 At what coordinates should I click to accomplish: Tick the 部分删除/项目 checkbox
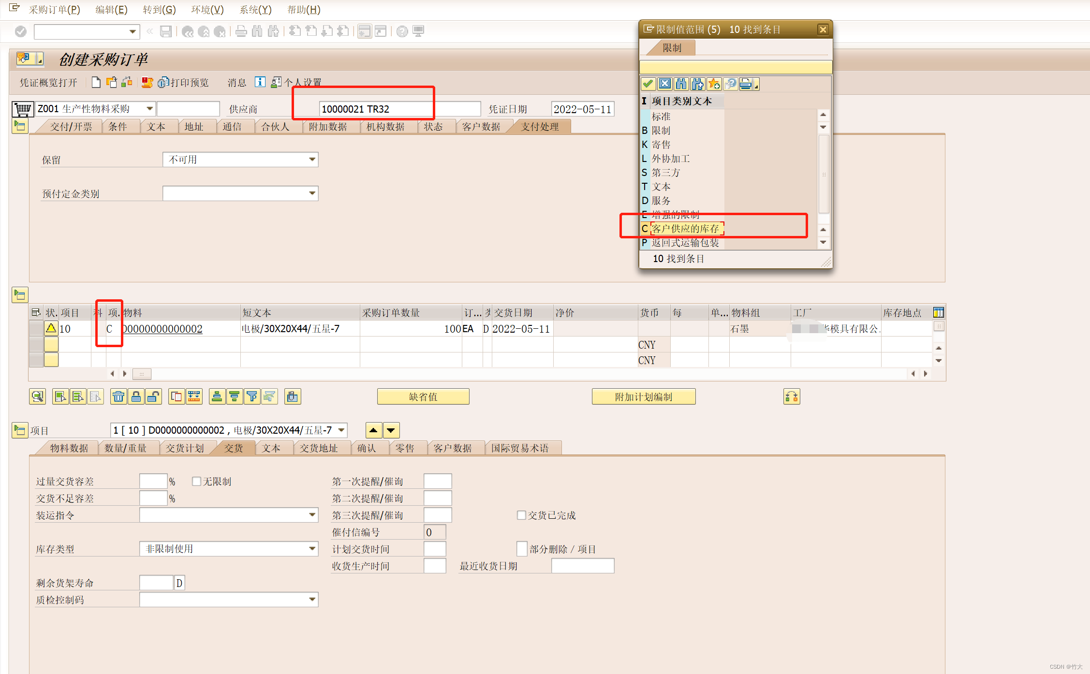(x=521, y=549)
